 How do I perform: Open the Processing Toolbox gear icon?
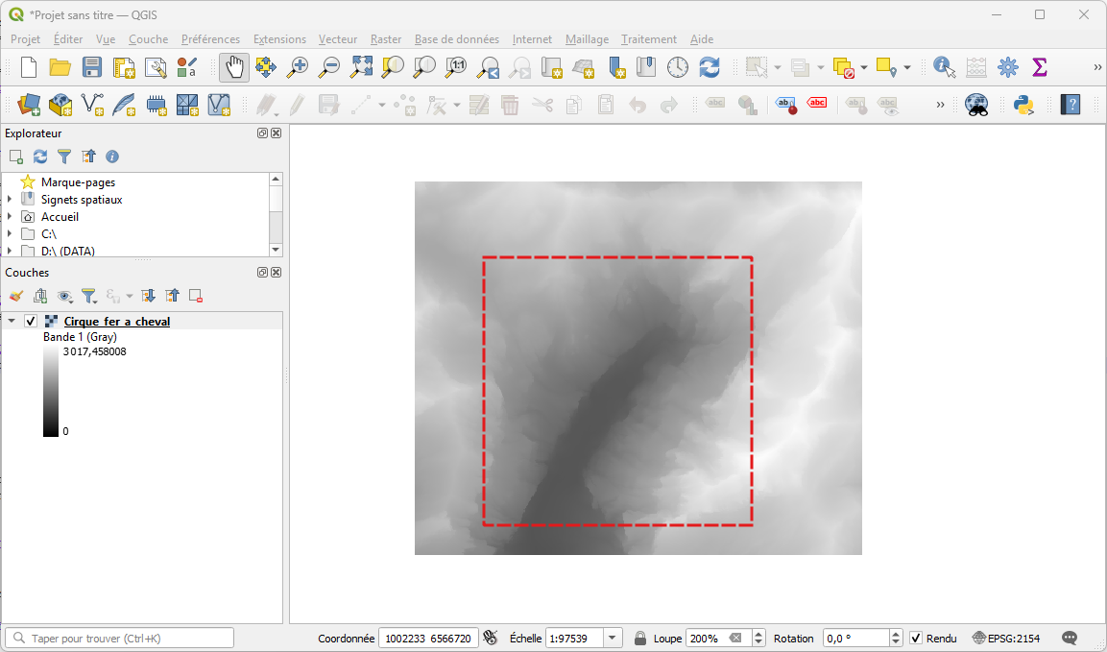tap(1007, 67)
